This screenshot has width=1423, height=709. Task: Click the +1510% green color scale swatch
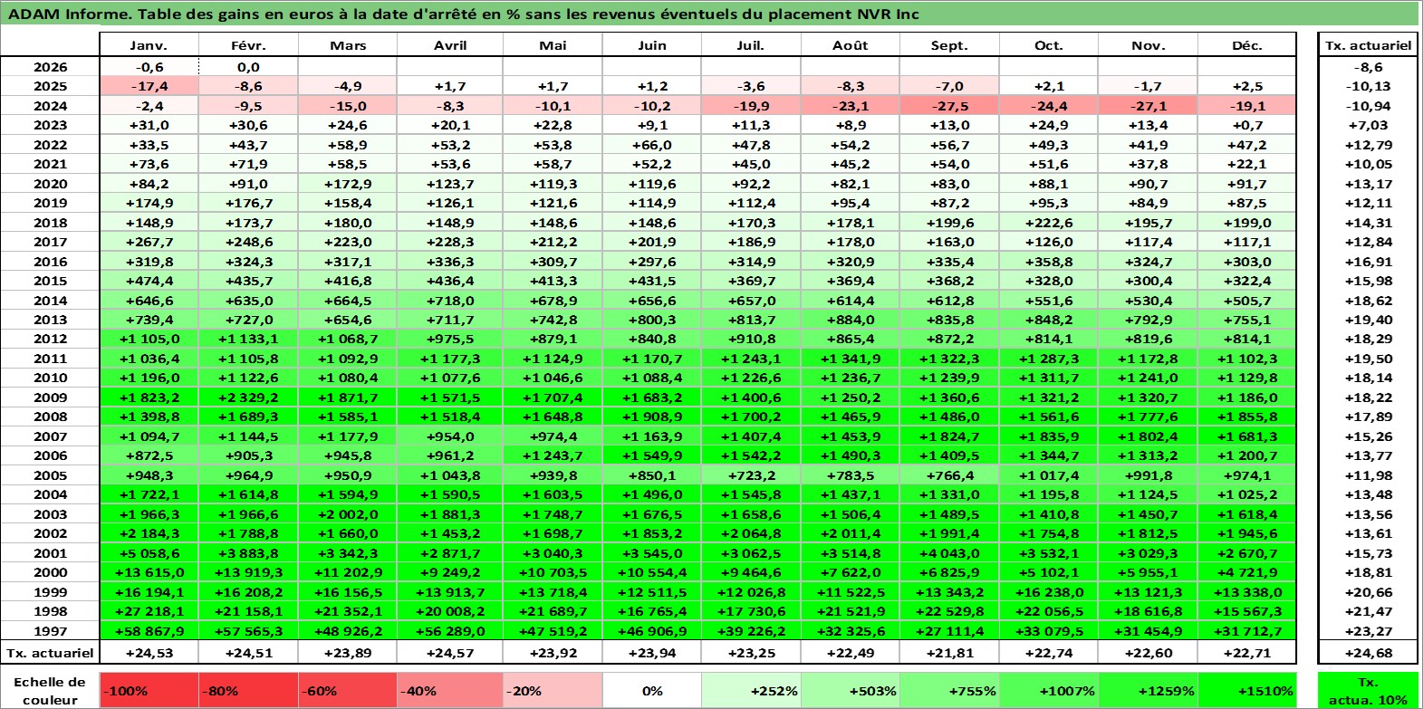tap(1247, 690)
